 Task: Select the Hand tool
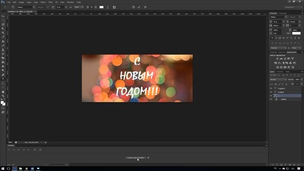click(3, 92)
